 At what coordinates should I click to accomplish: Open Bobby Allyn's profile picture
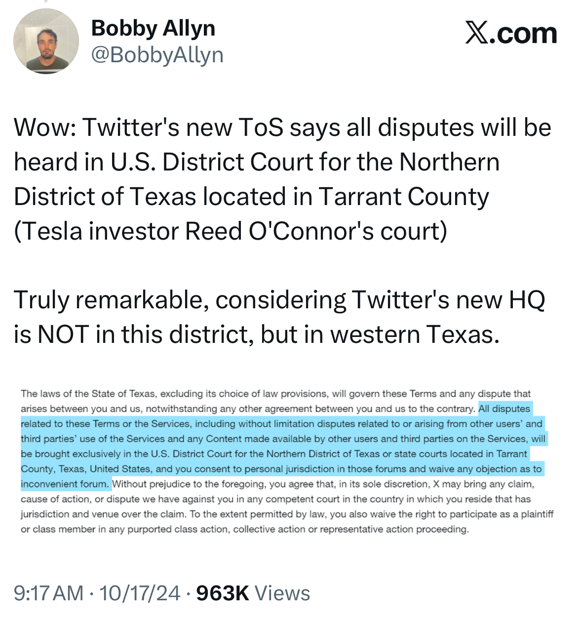[x=46, y=41]
